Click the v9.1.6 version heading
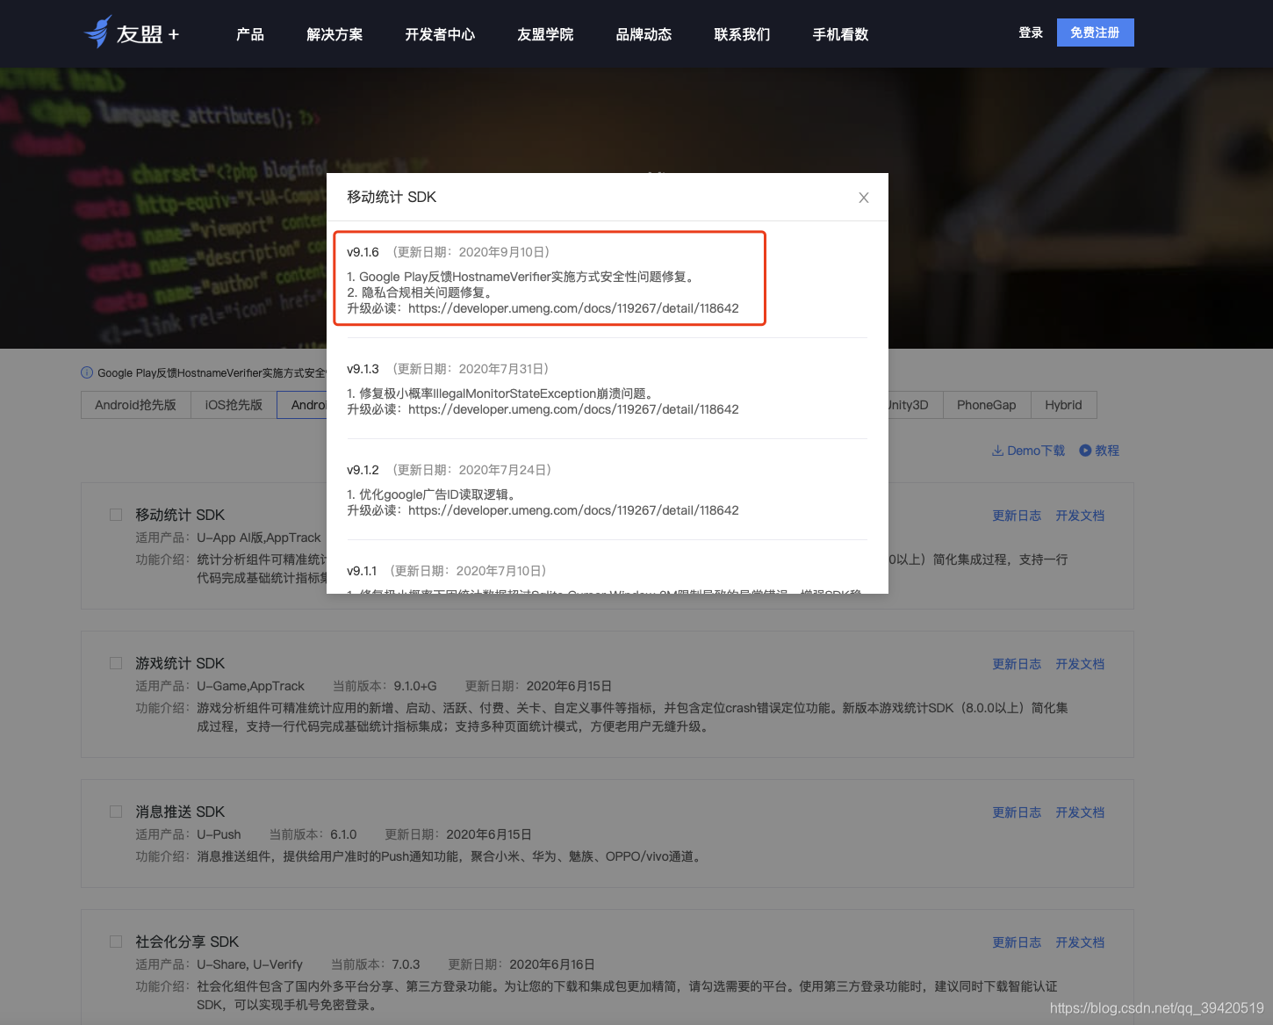 click(363, 252)
